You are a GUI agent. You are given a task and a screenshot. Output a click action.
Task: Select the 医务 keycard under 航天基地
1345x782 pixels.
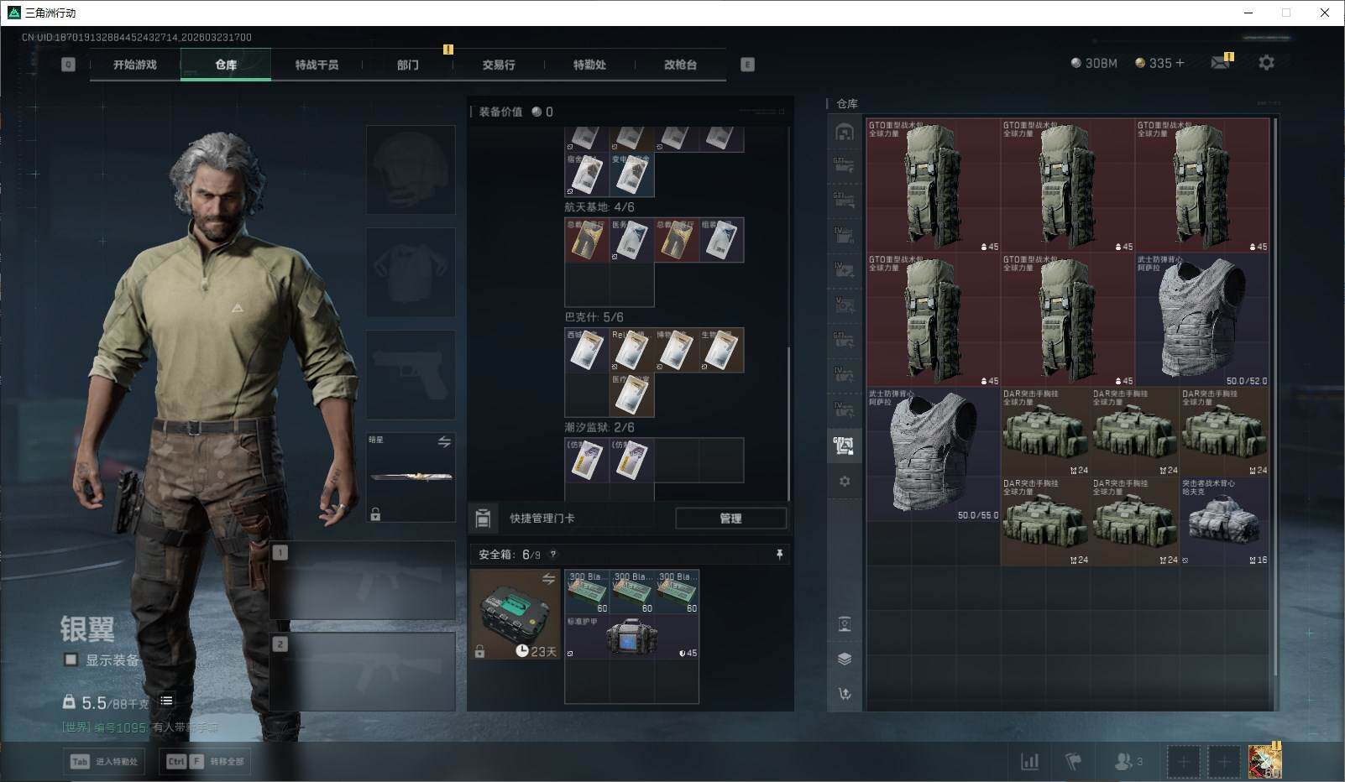coord(631,240)
